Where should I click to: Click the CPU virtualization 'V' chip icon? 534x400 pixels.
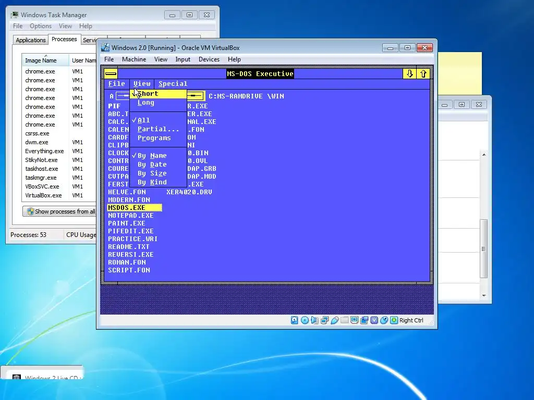[374, 320]
